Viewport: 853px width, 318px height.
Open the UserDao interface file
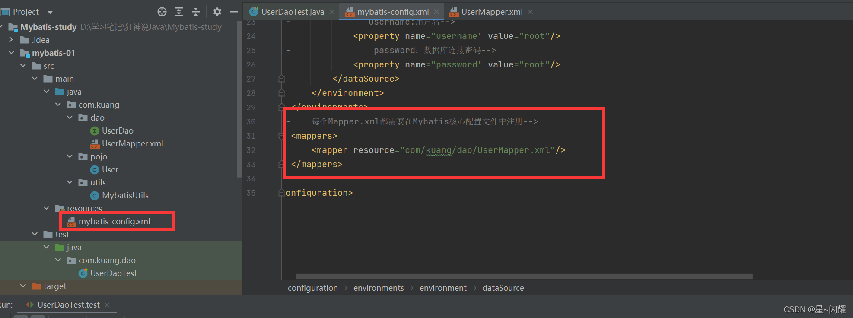click(x=118, y=130)
